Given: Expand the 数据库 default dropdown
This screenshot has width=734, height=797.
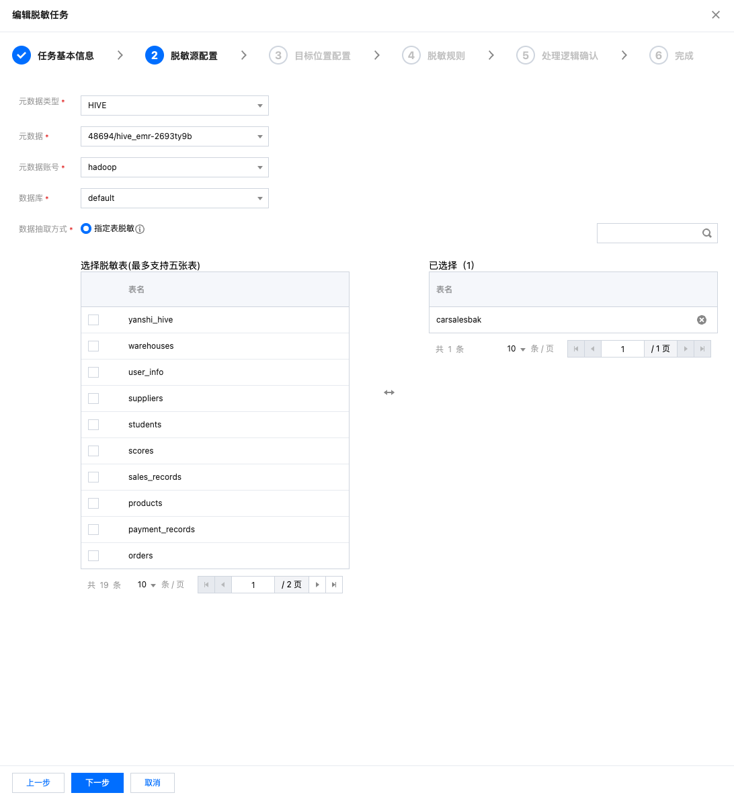Looking at the screenshot, I should [x=174, y=198].
